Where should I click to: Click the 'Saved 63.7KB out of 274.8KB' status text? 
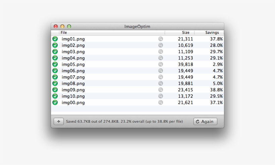(x=124, y=121)
